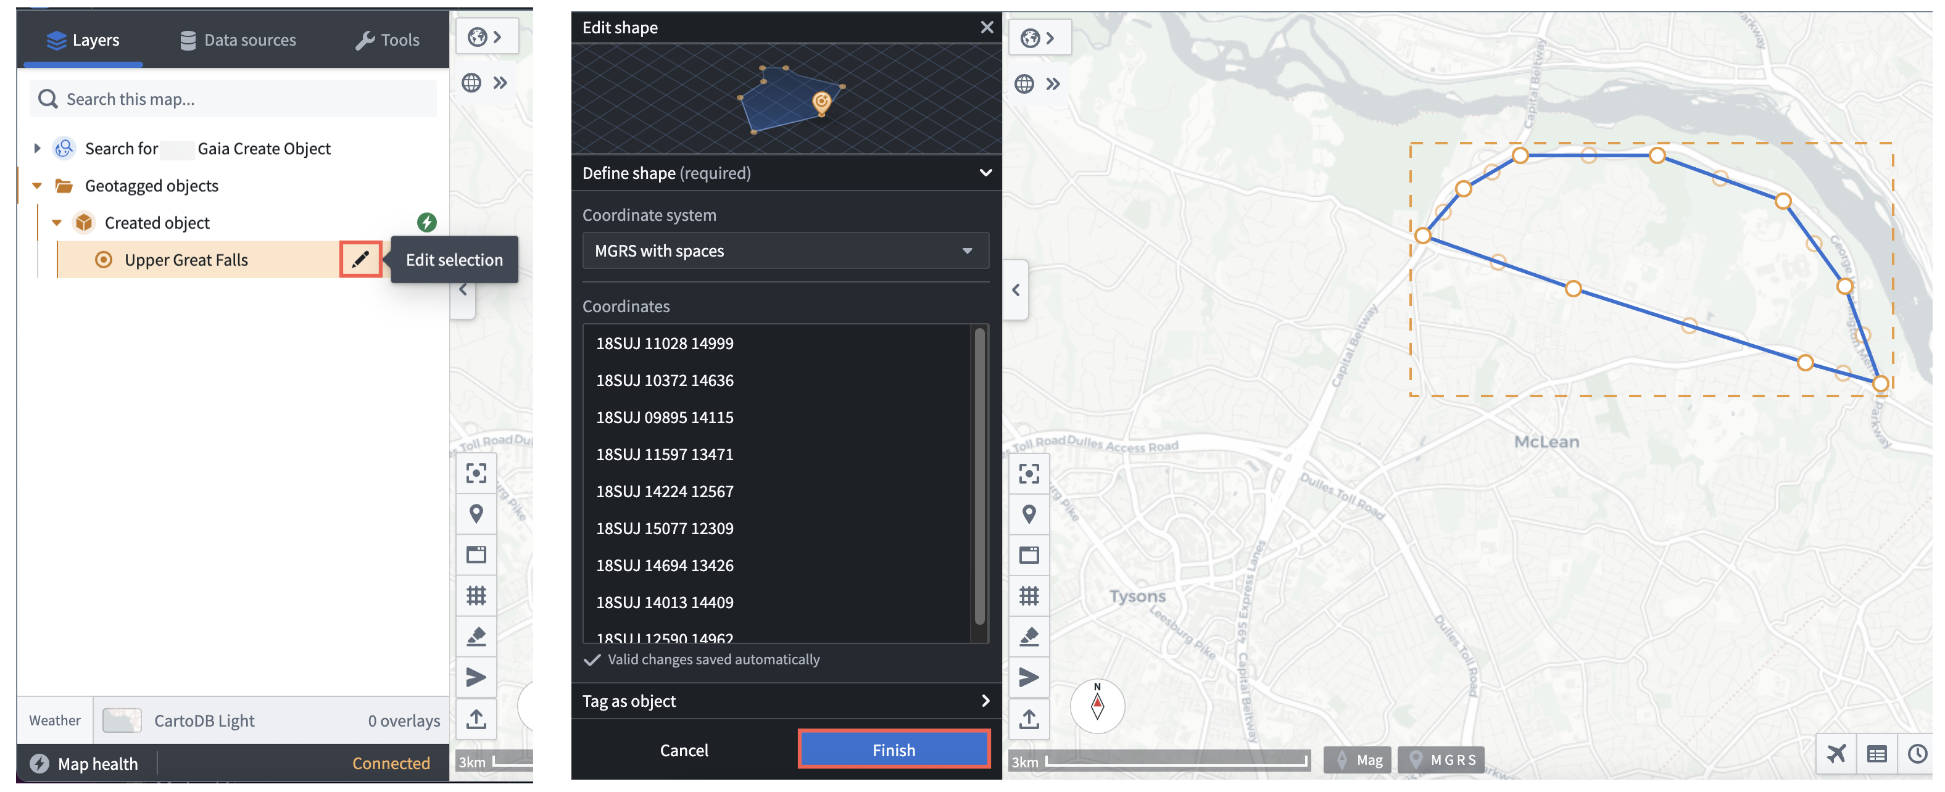Open the grid overlay tool
This screenshot has width=1945, height=792.
point(476,596)
